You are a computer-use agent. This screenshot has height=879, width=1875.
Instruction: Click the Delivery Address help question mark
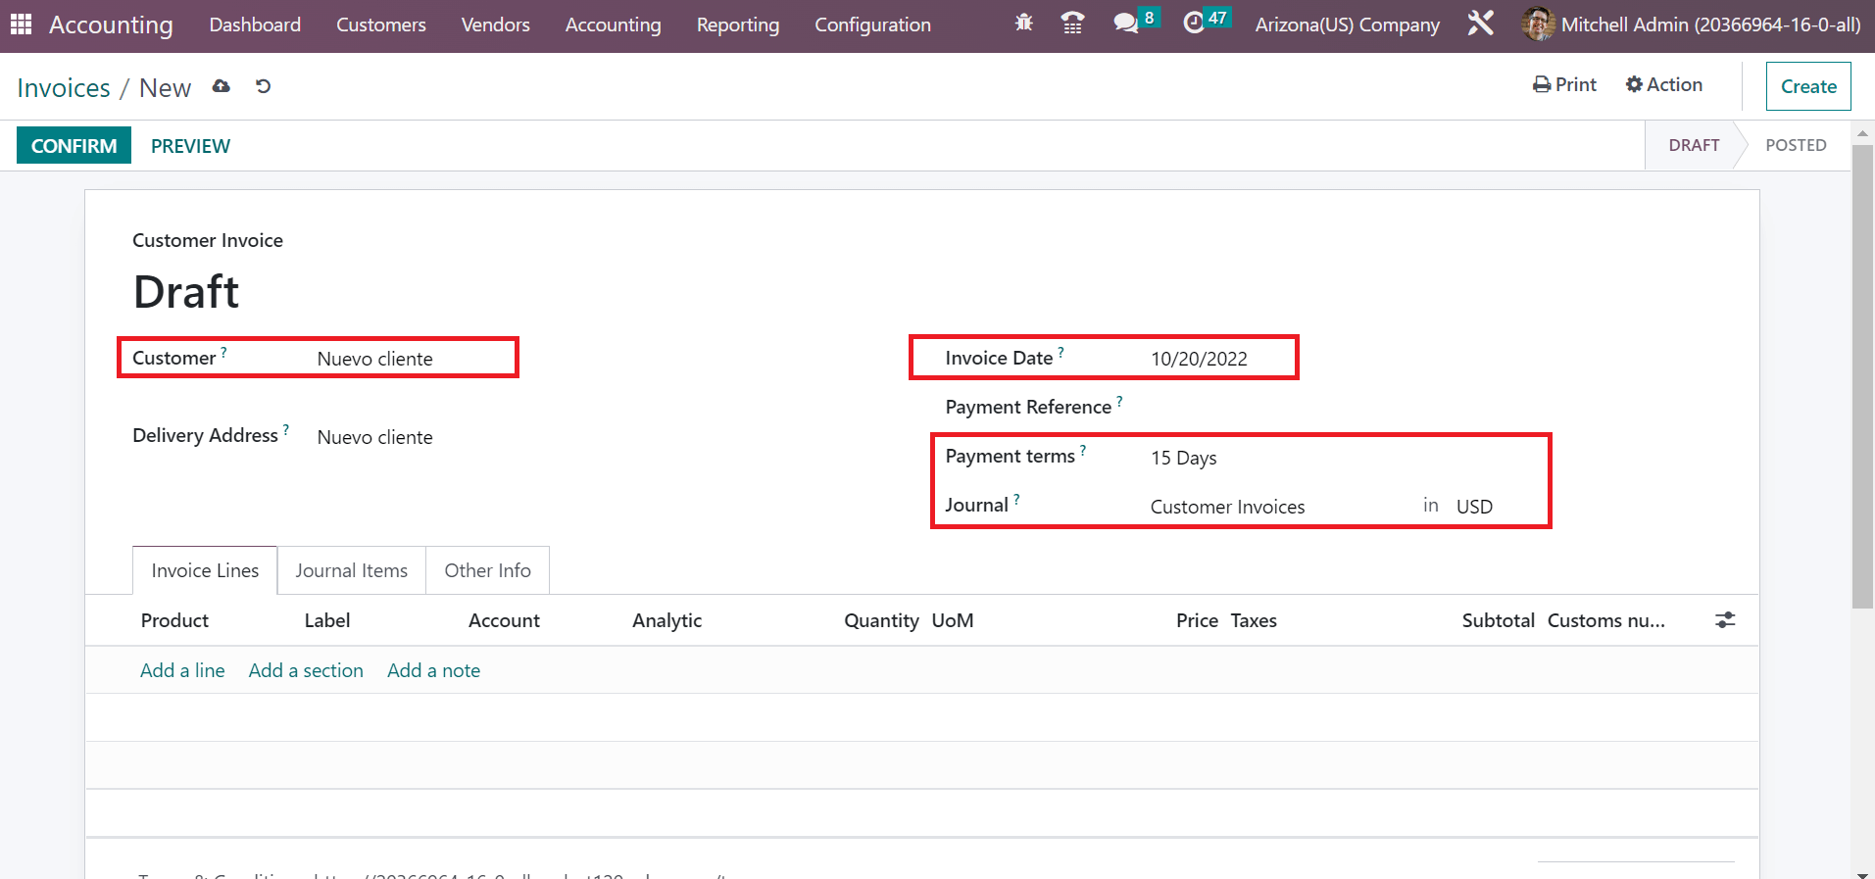point(286,429)
